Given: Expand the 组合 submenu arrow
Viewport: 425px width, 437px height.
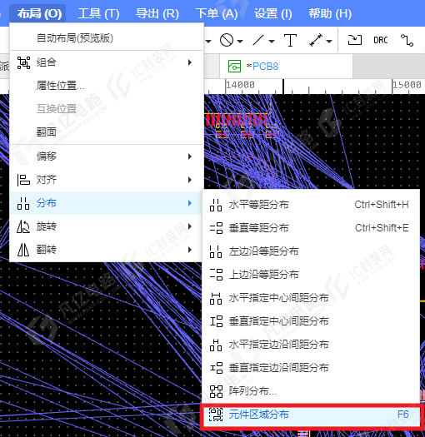Looking at the screenshot, I should click(x=190, y=62).
